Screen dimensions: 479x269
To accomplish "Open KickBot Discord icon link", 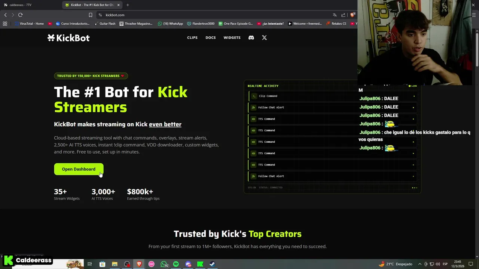I will [251, 38].
